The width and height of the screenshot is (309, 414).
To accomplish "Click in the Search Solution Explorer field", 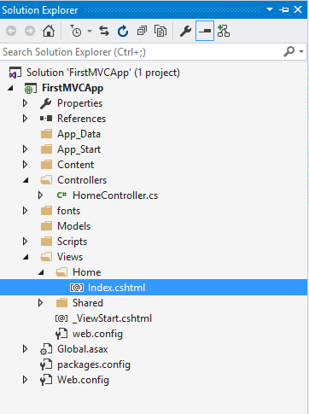I will tap(143, 52).
